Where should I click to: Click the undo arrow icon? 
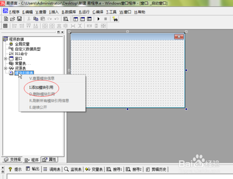(56, 19)
